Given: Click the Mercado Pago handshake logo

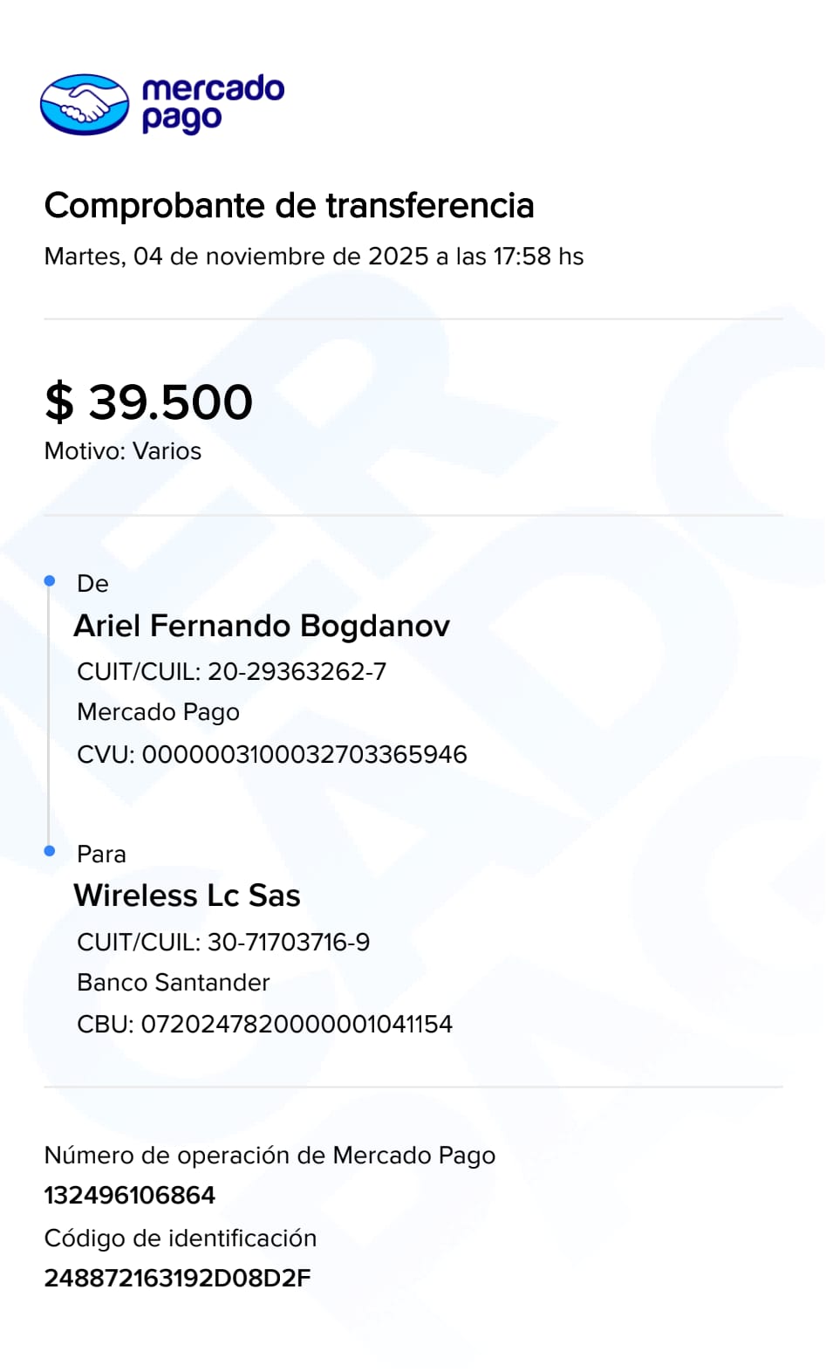Looking at the screenshot, I should pyautogui.click(x=85, y=105).
